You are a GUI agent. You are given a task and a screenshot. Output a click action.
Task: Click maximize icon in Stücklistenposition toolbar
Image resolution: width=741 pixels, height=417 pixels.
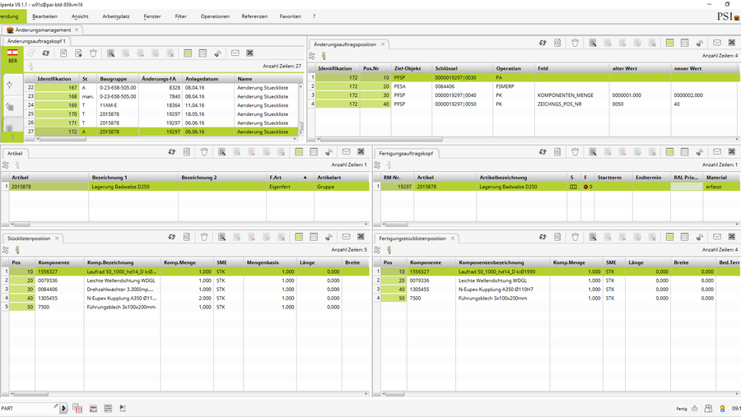click(361, 237)
